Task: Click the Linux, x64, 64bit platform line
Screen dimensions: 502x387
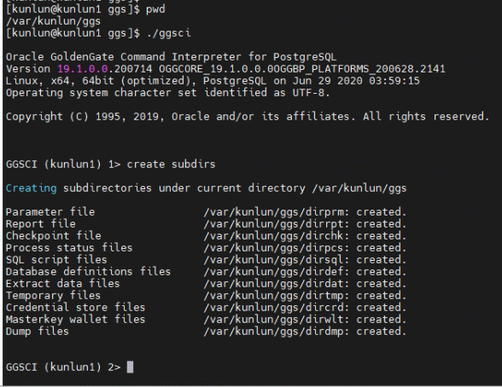Action: [x=213, y=81]
